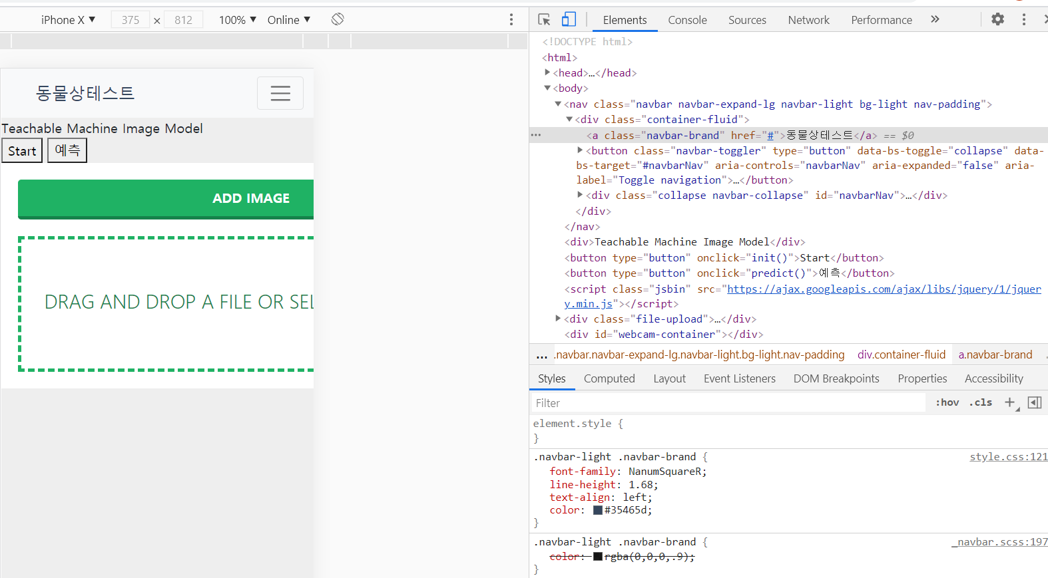
Task: Click the href "#" attribute link
Action: coord(770,135)
